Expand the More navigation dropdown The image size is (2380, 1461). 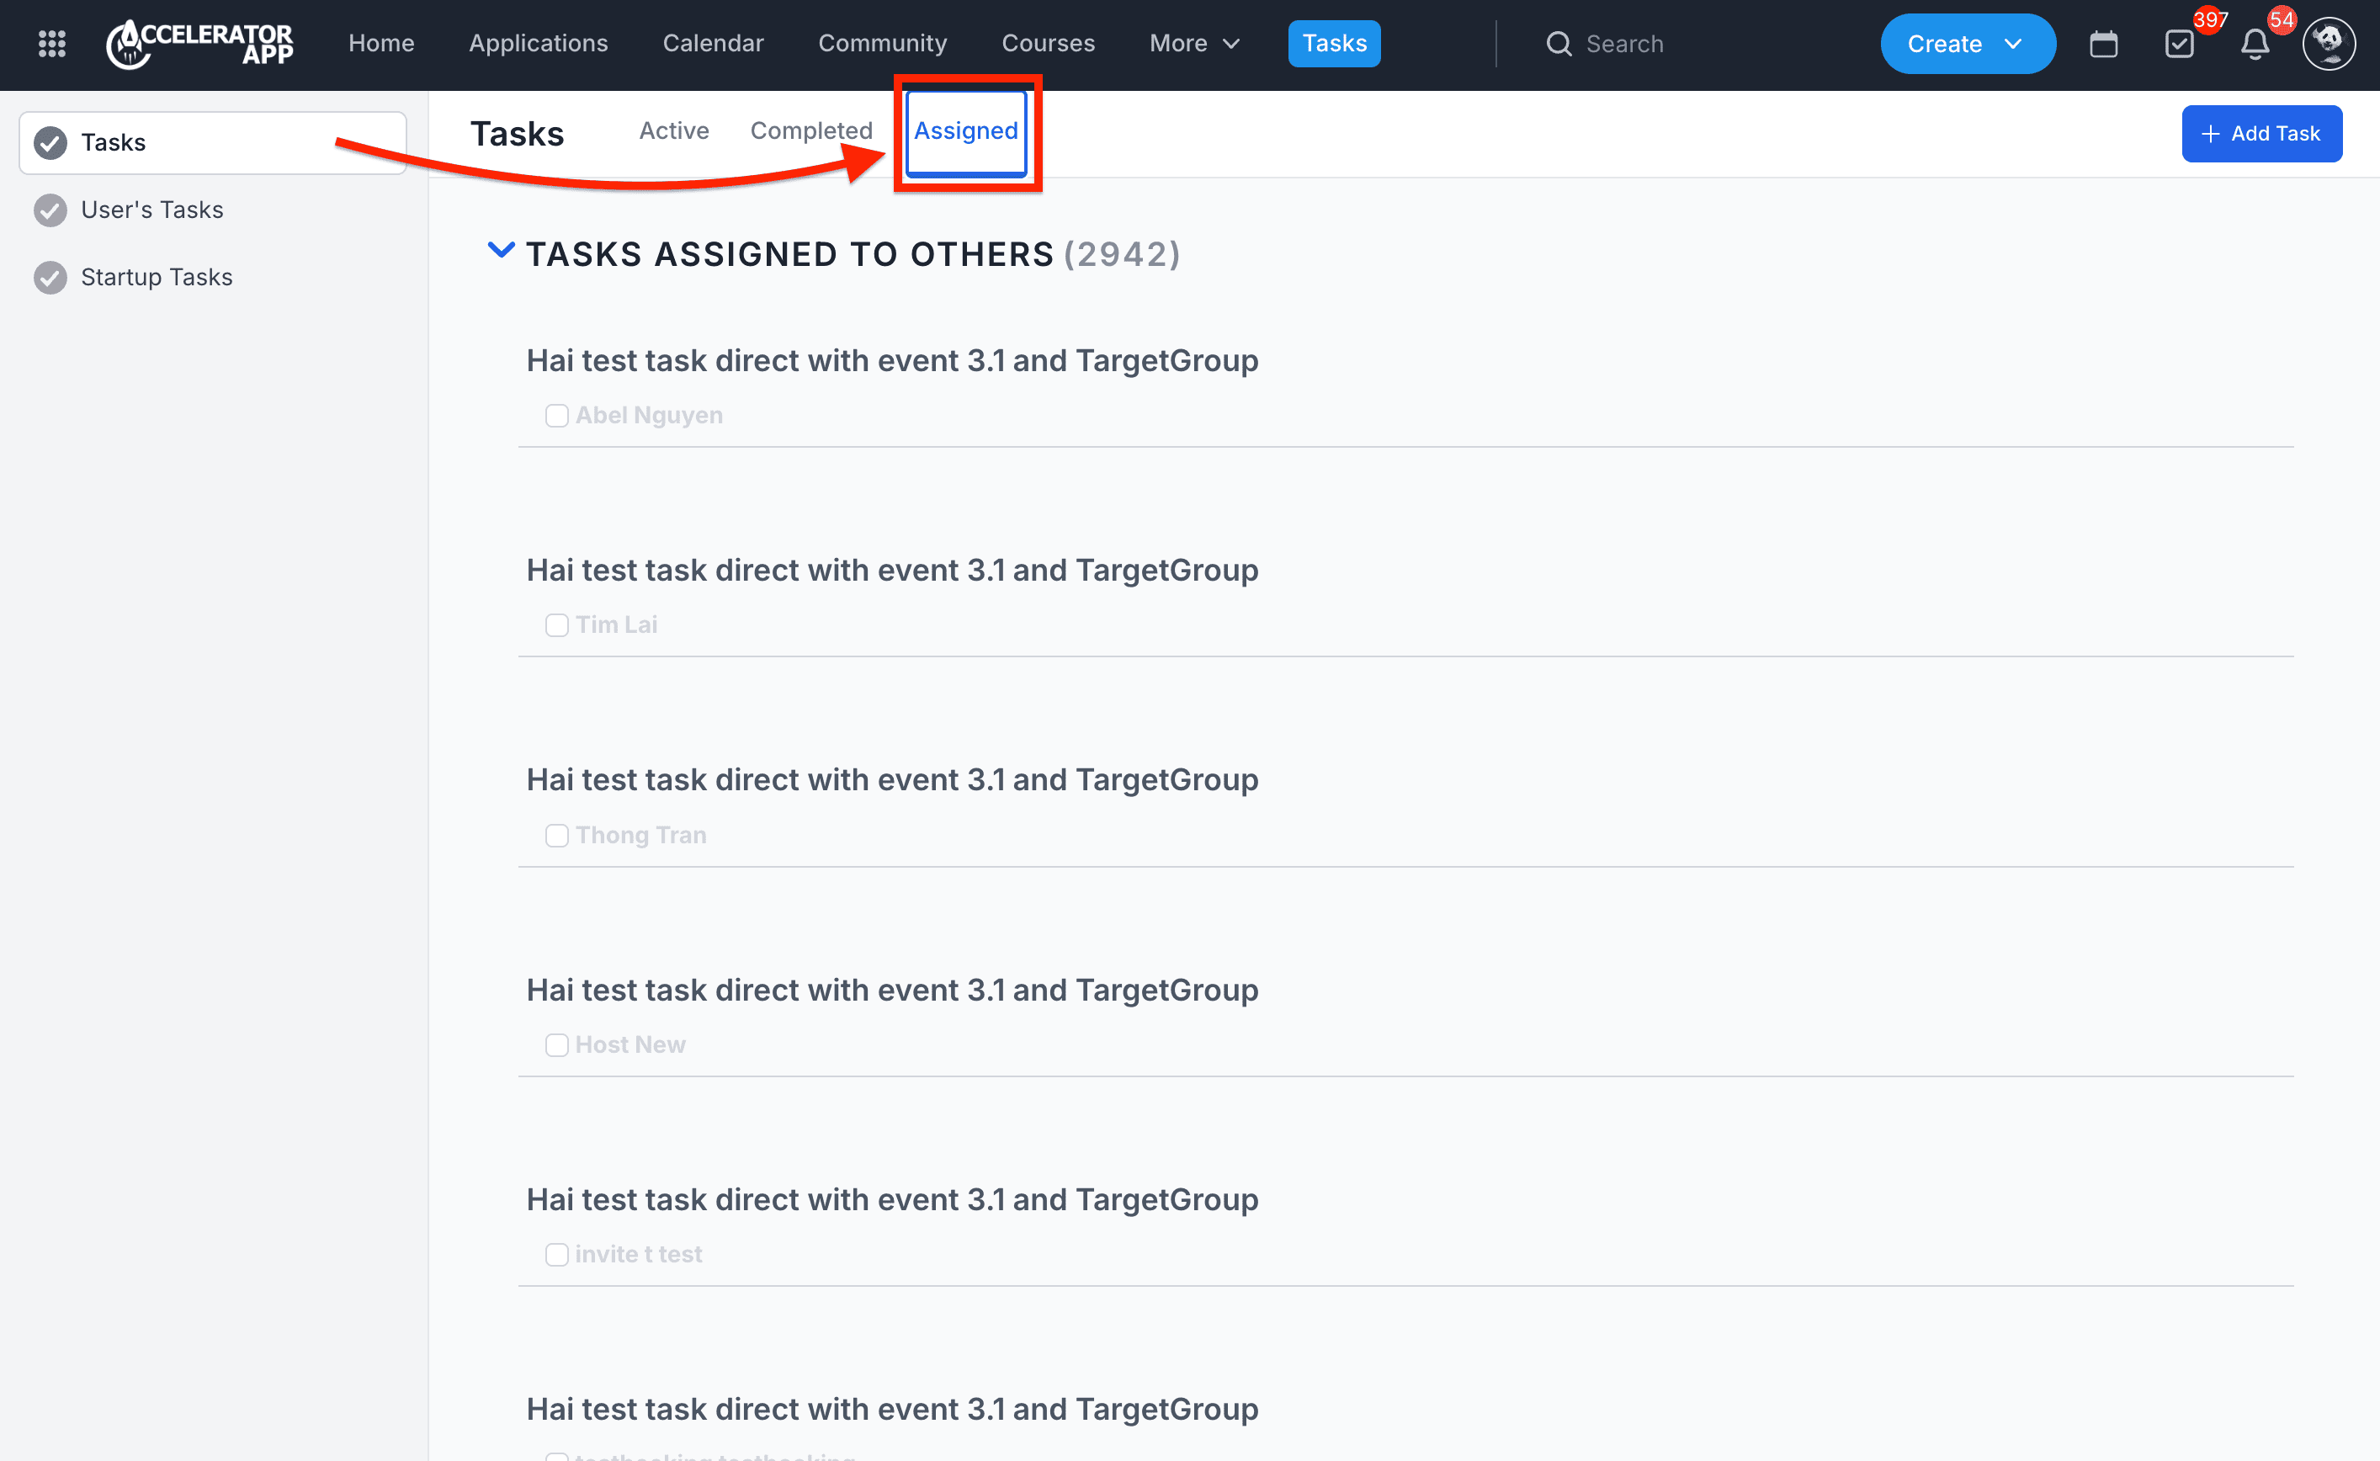pos(1194,44)
